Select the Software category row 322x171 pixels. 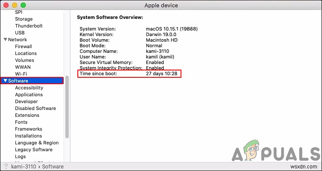(x=32, y=81)
